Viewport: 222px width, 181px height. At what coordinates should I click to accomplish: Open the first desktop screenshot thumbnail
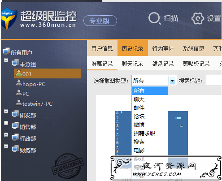click(x=123, y=133)
